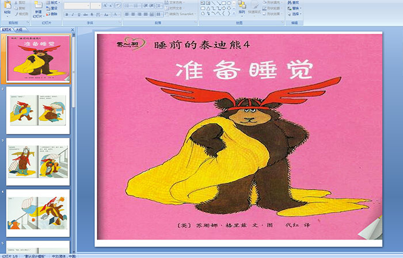Click the Paste clipboard icon
The height and width of the screenshot is (258, 403).
[x=7, y=5]
